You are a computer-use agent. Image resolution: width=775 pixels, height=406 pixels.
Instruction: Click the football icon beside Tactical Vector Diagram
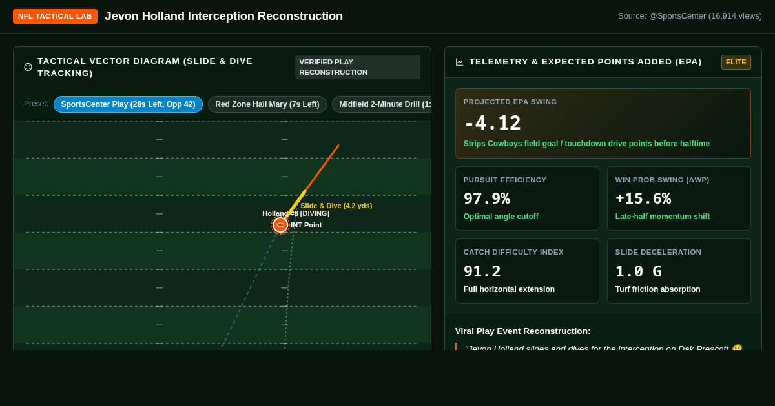28,67
